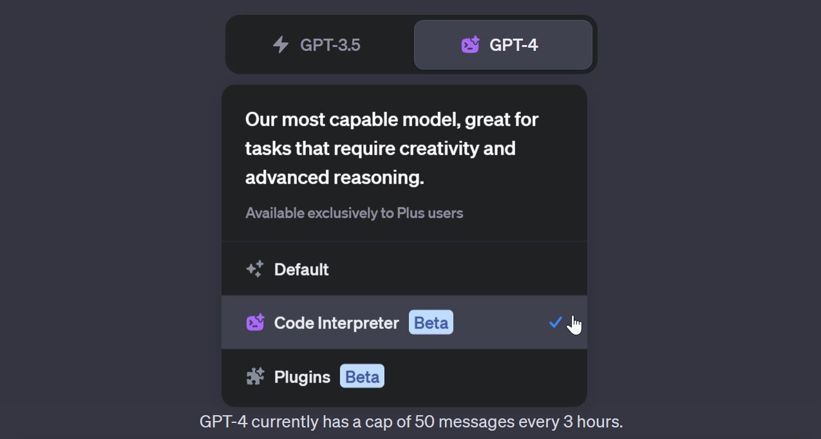Switch to the GPT-4 tab
The image size is (821, 439).
tap(502, 44)
